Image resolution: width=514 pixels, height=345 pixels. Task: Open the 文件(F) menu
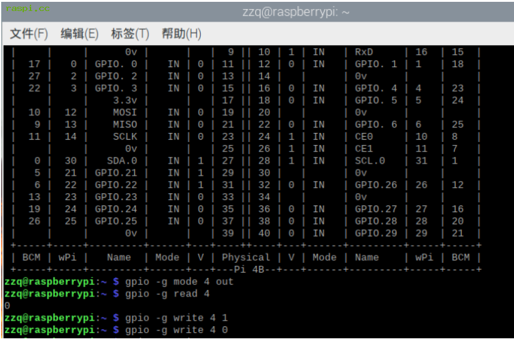coord(29,34)
